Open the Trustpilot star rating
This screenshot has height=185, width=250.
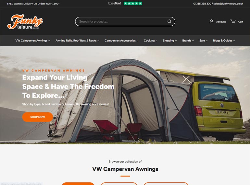[133, 4]
